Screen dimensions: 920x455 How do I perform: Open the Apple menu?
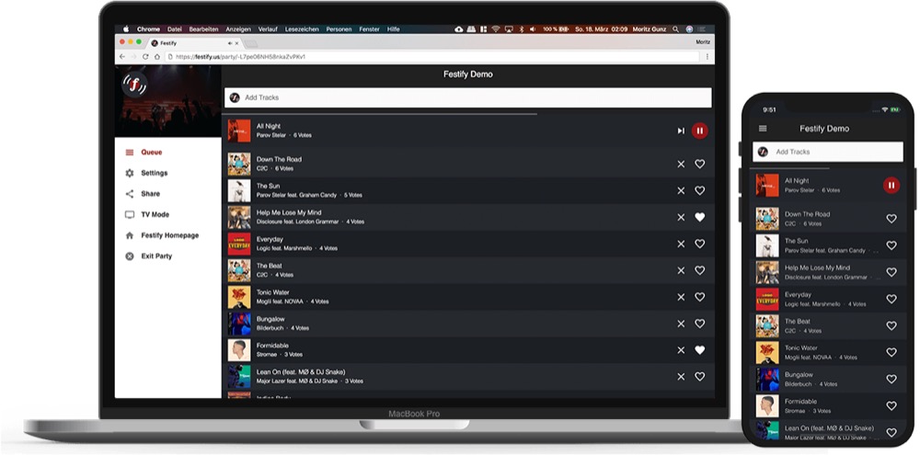125,28
